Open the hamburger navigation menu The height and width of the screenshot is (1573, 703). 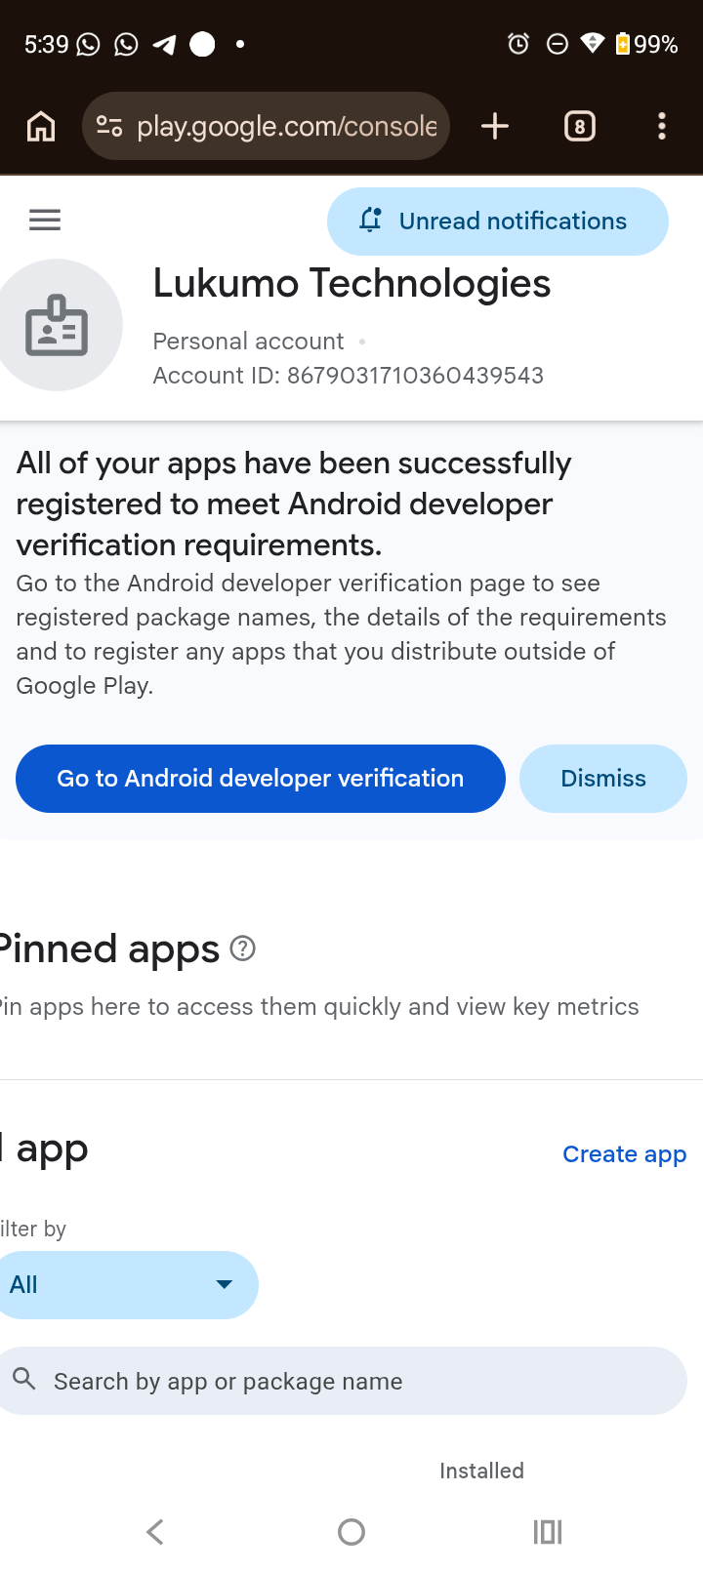click(45, 221)
